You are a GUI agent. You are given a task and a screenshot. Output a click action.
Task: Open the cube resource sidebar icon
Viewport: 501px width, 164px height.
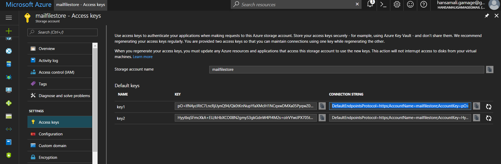click(9, 39)
